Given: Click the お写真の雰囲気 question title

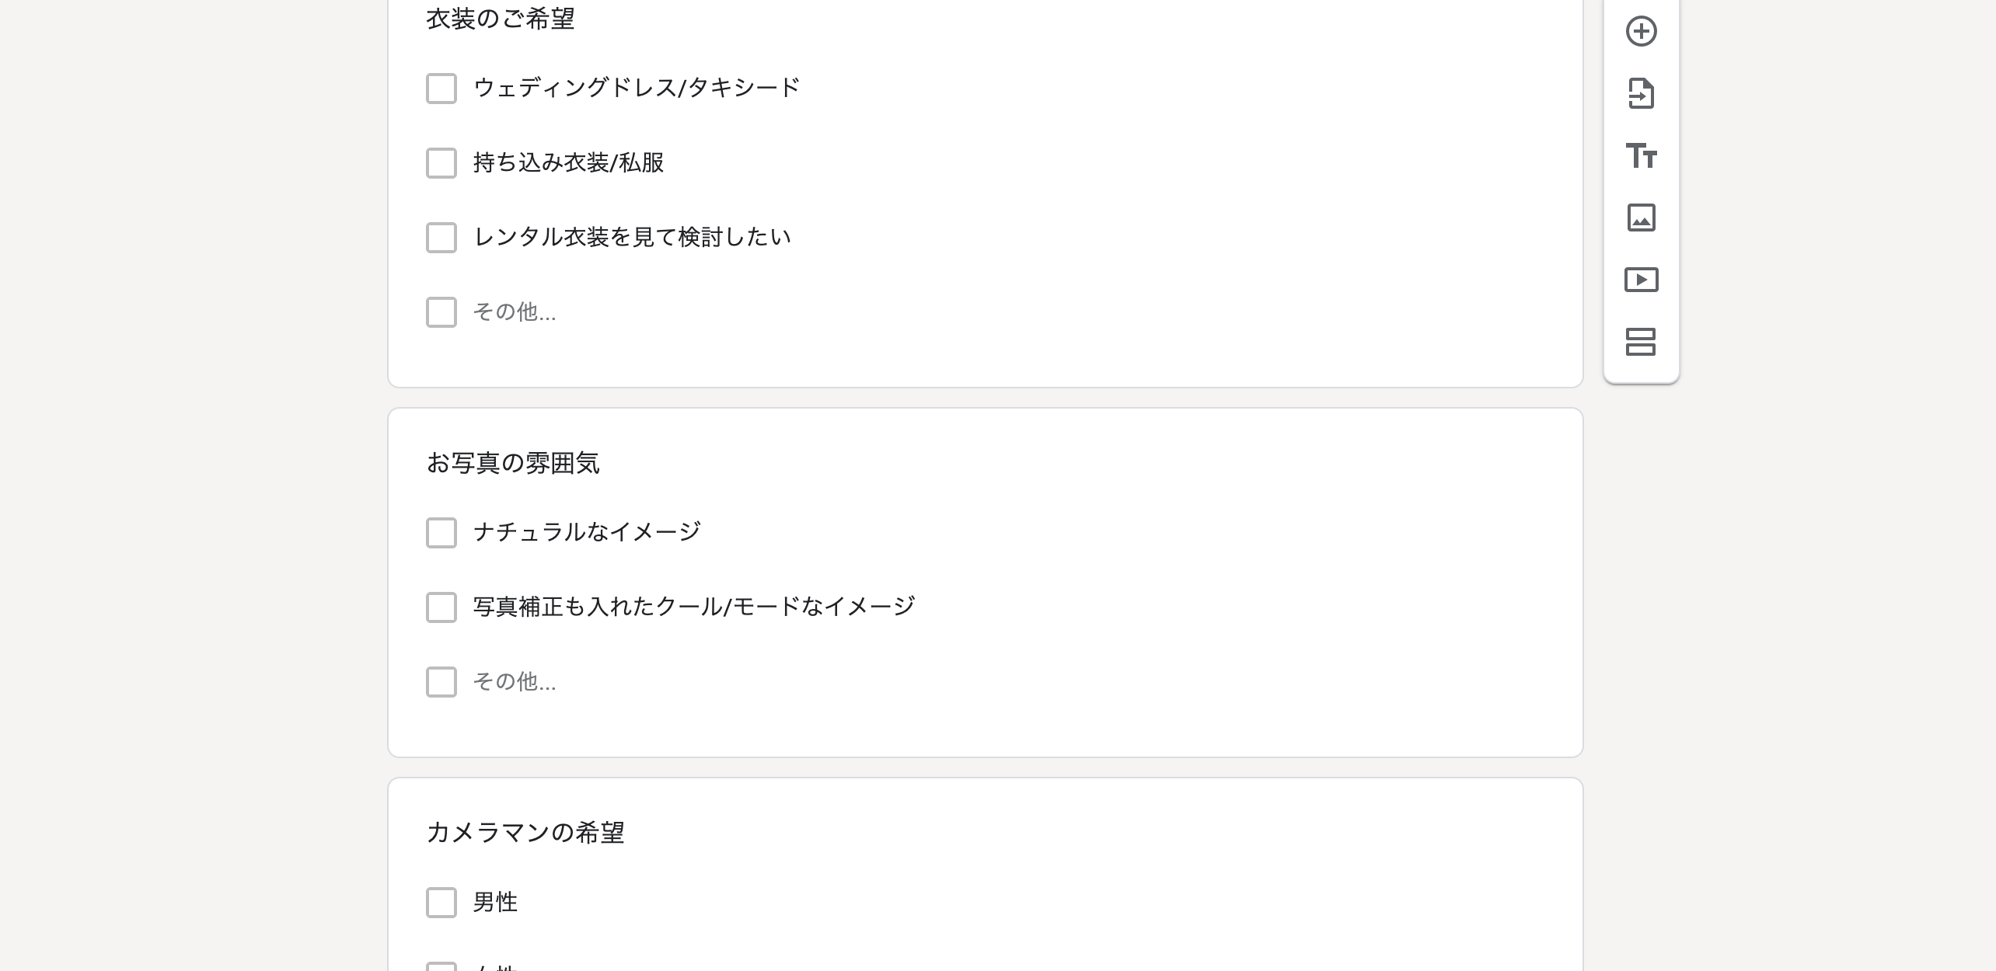Looking at the screenshot, I should click(x=513, y=463).
